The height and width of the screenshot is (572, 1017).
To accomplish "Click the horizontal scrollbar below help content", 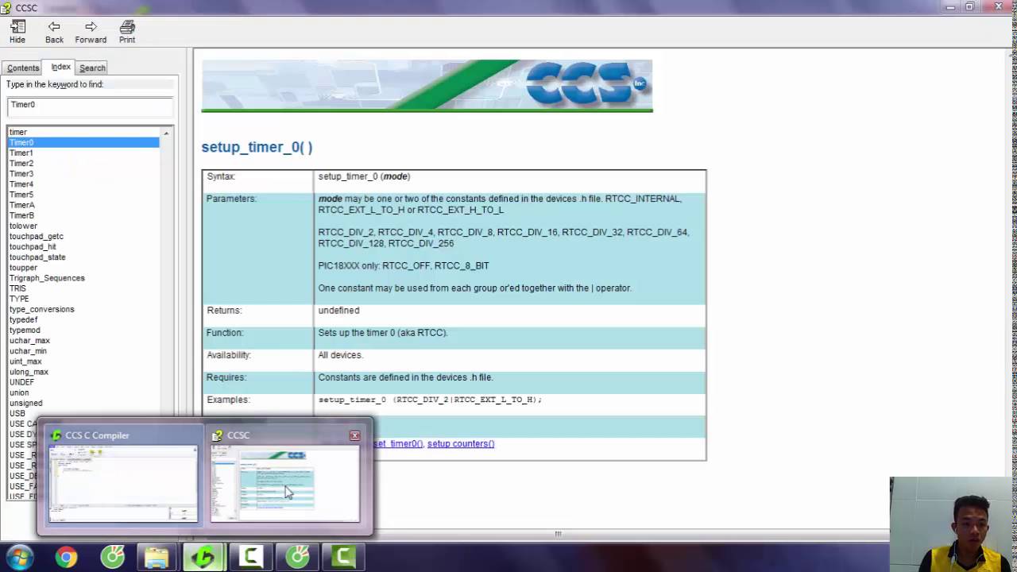I will (x=558, y=533).
